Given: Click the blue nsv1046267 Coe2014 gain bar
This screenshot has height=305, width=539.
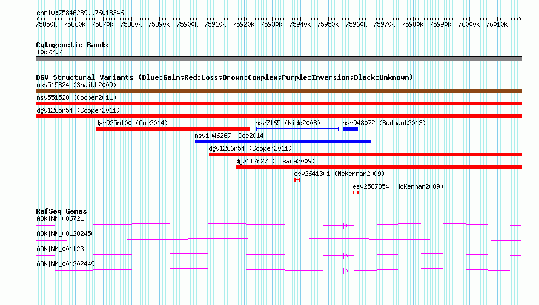Looking at the screenshot, I should [283, 142].
